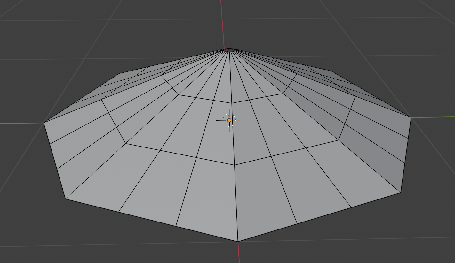Image resolution: width=455 pixels, height=263 pixels.
Task: Select innermost ring's front vertex above the cursor
Action: [x=232, y=103]
